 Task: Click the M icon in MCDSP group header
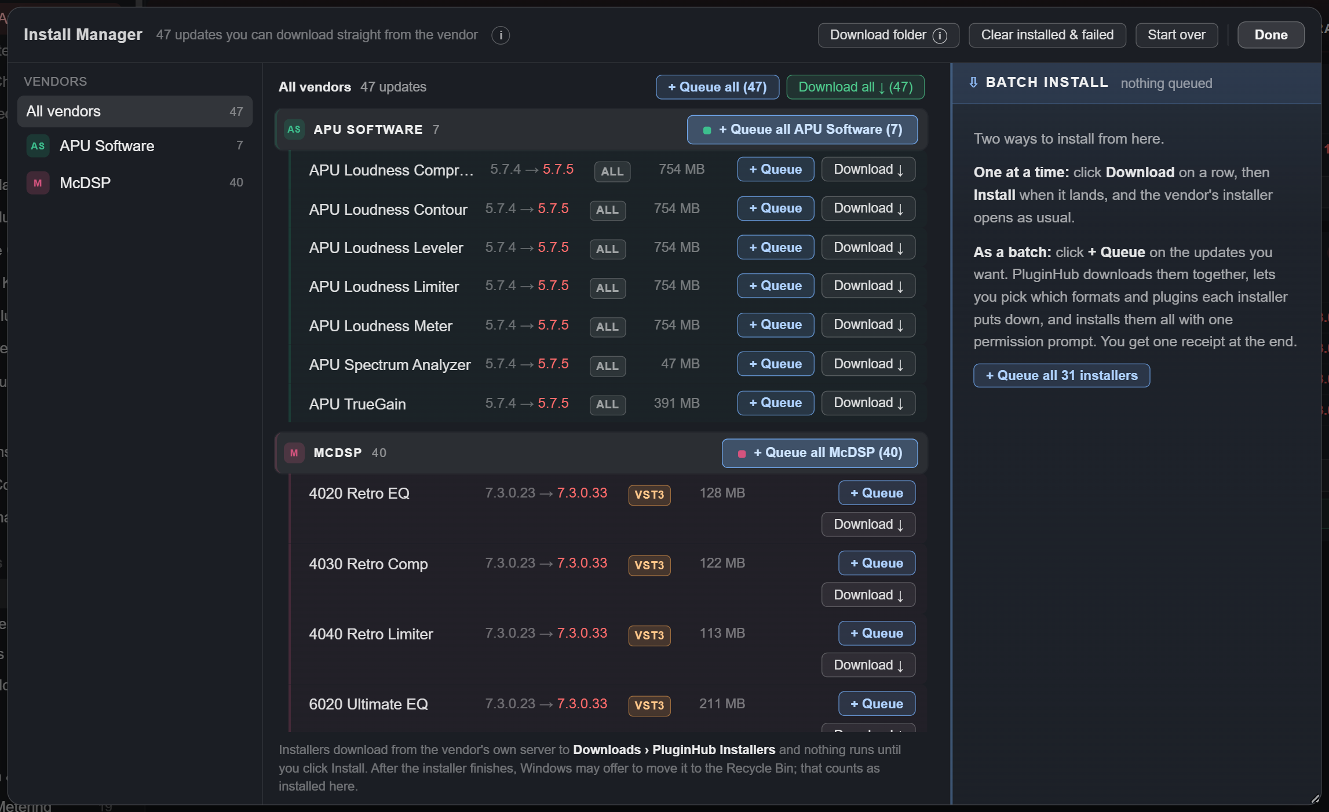[x=294, y=453]
